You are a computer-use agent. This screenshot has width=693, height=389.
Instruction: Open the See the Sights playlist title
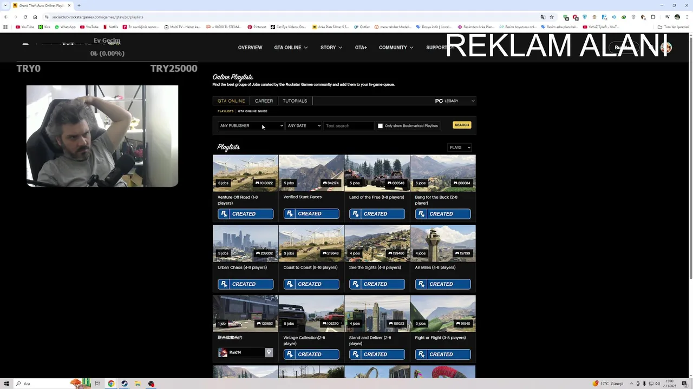(x=375, y=267)
